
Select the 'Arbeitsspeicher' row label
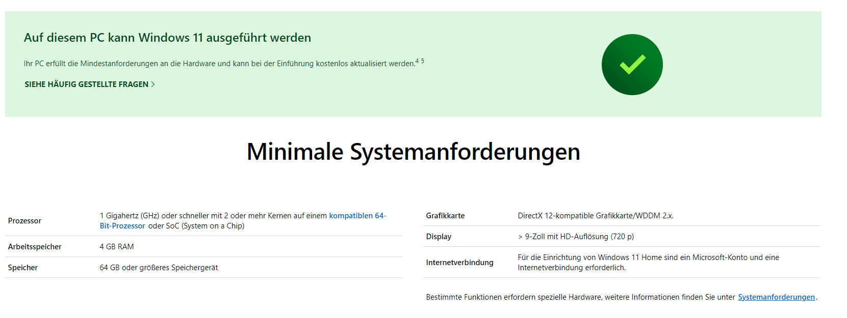point(35,247)
